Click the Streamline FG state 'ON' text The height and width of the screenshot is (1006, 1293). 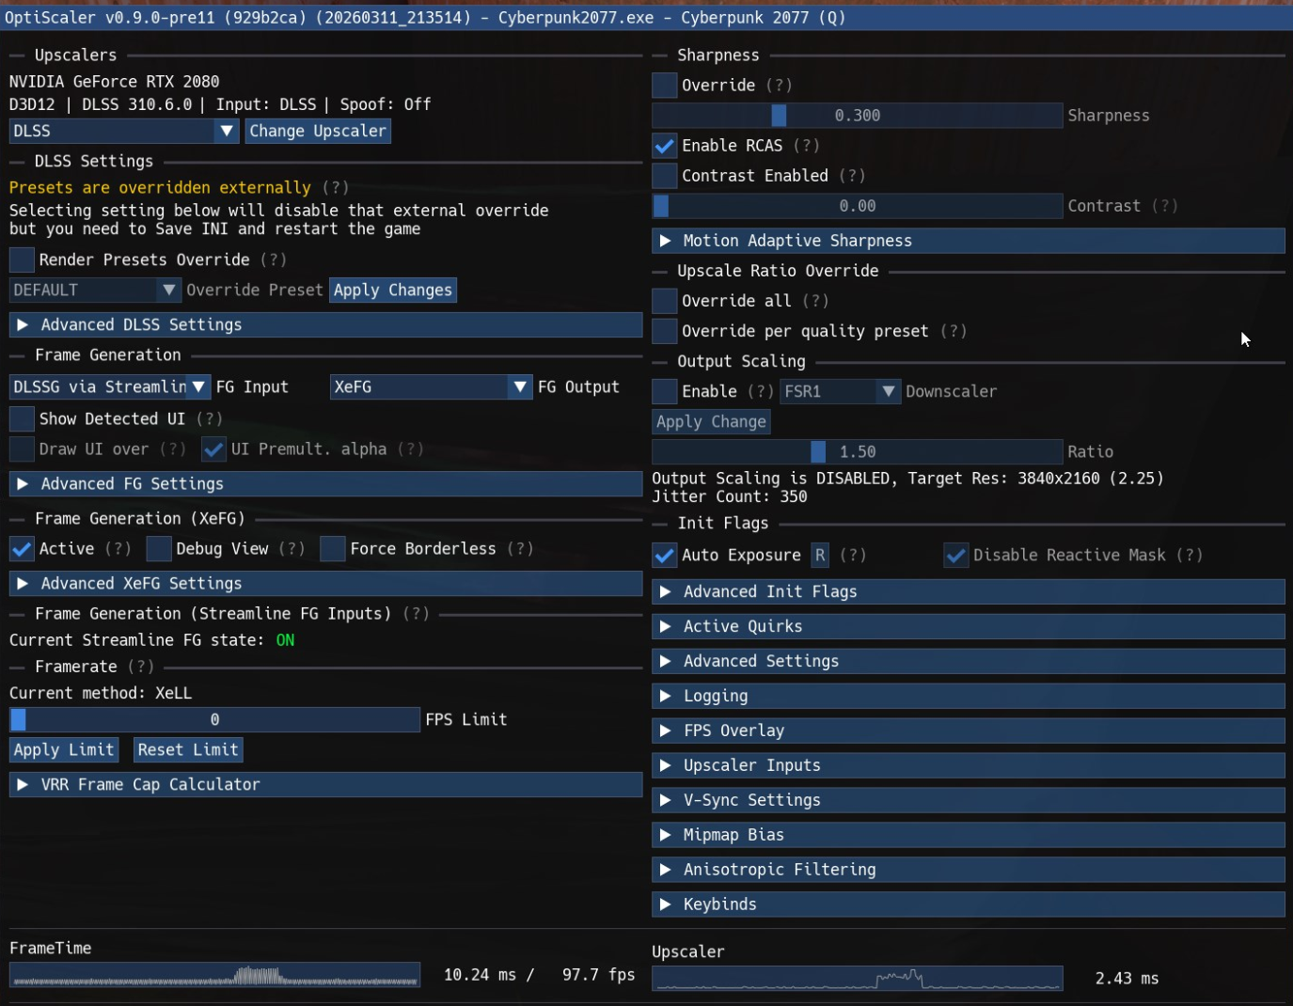(285, 640)
